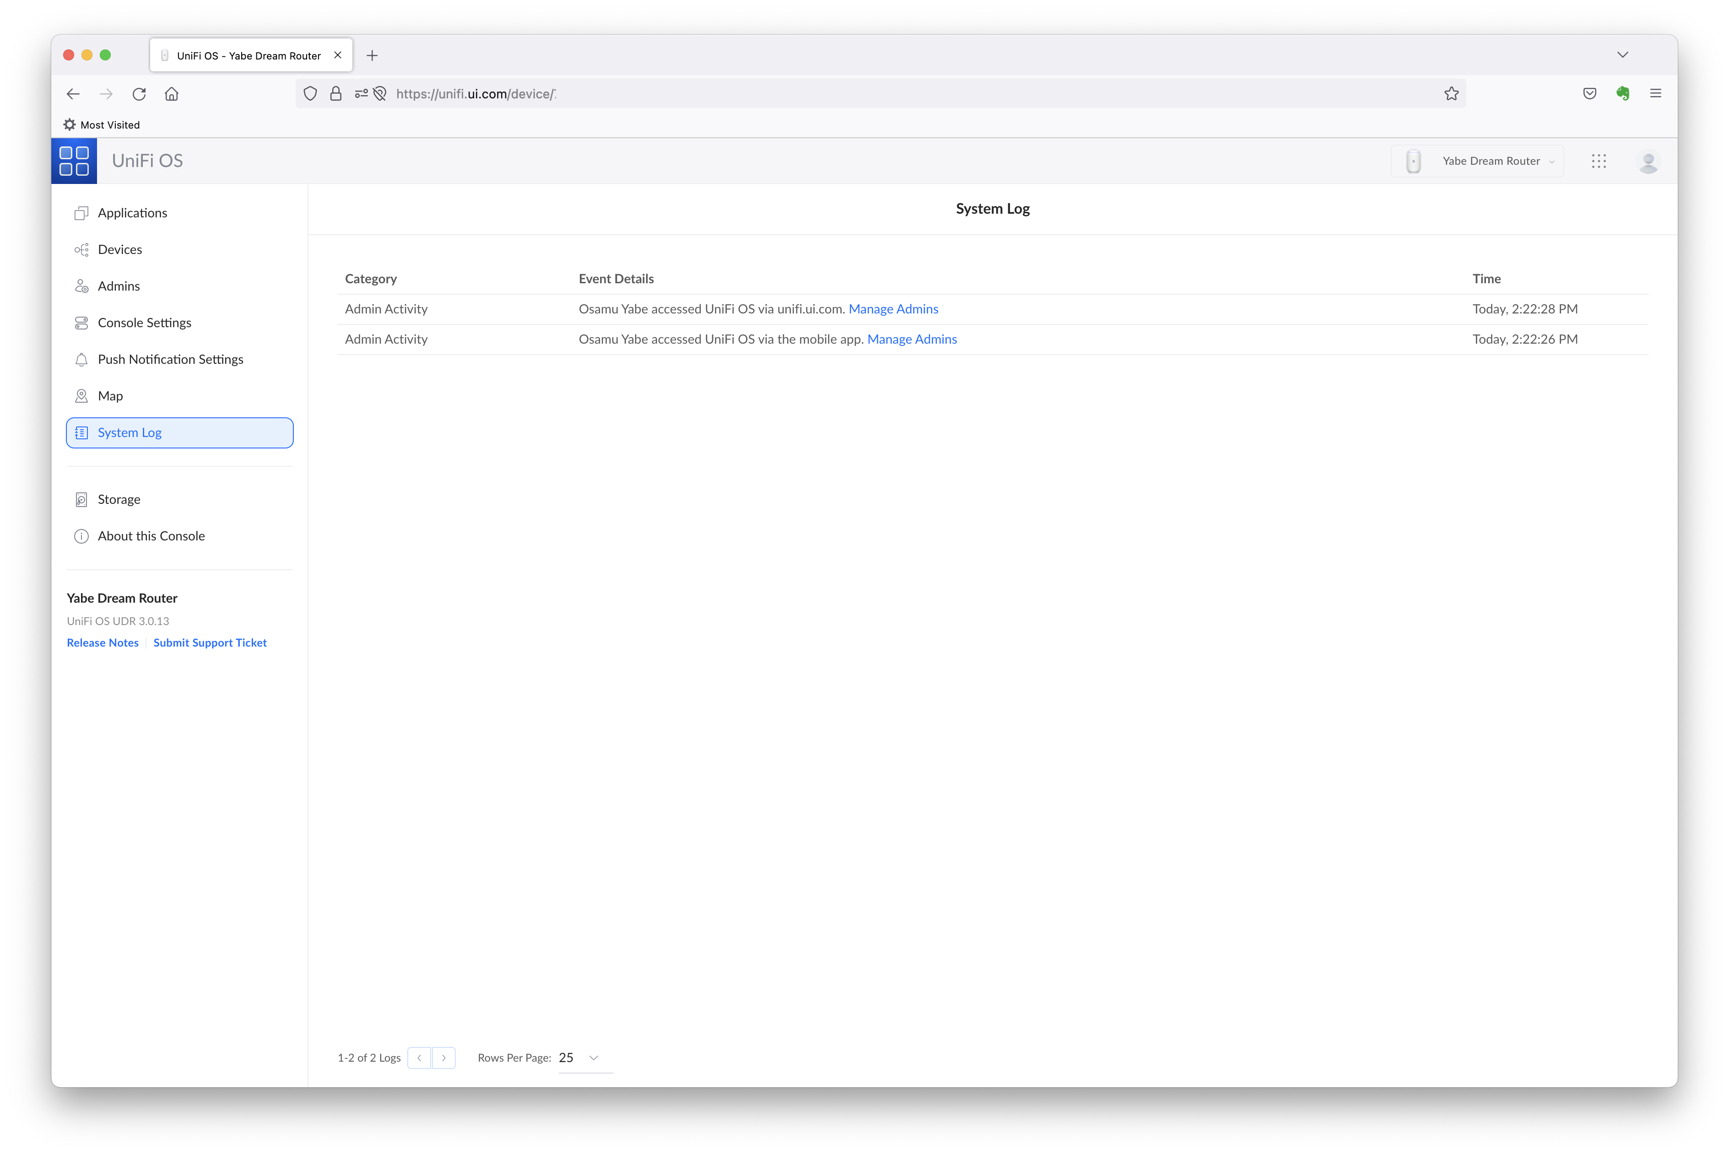
Task: Click the System Log page heading
Action: coord(992,209)
